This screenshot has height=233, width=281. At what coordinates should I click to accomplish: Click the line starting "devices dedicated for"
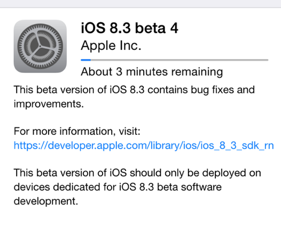pos(118,187)
